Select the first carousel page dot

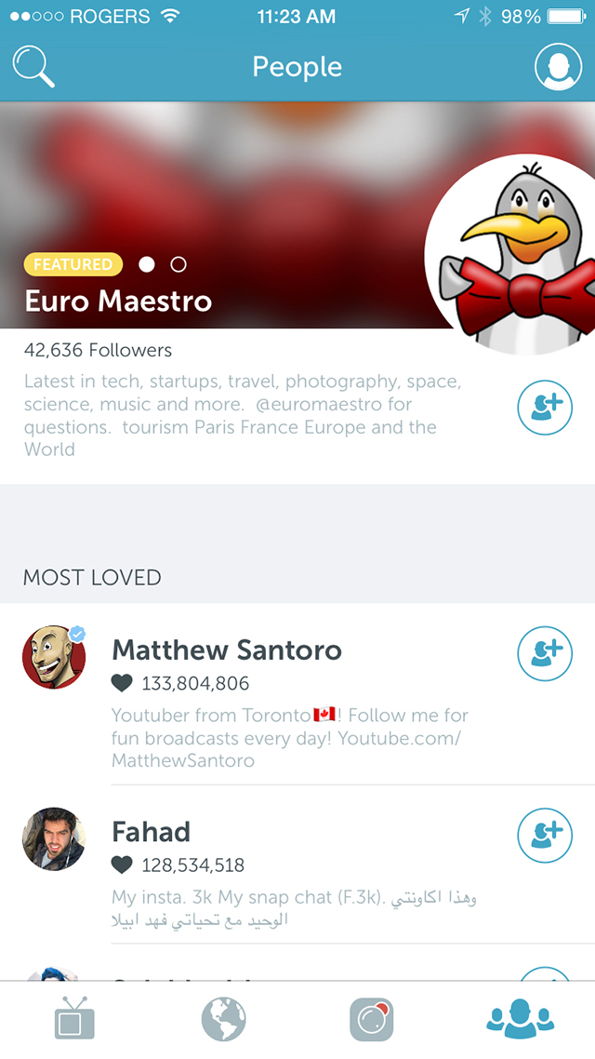146,264
